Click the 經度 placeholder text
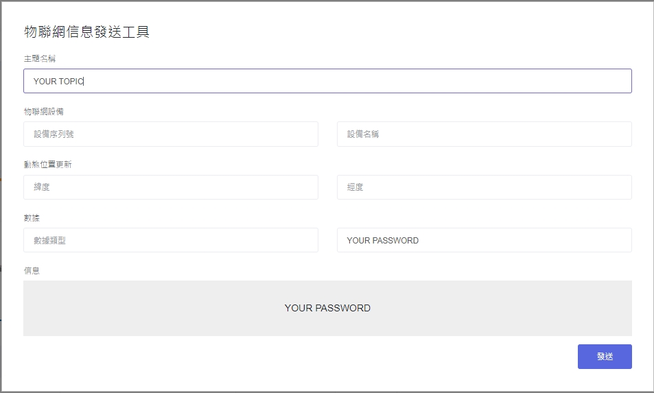The height and width of the screenshot is (393, 654). coord(355,187)
